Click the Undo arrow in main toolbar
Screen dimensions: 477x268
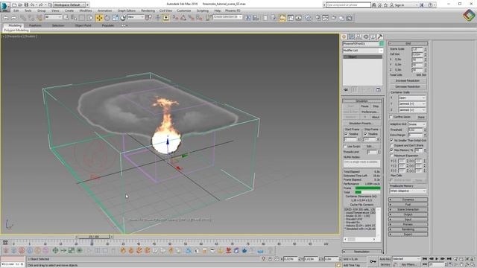[6, 18]
